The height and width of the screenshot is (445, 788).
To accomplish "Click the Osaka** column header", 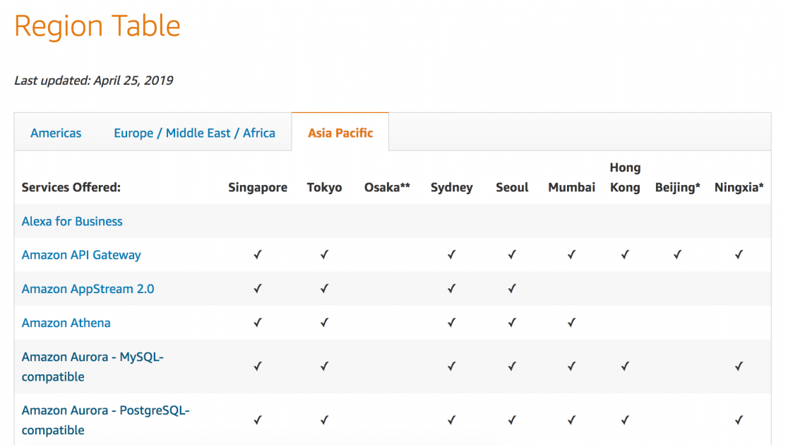I will coord(387,187).
